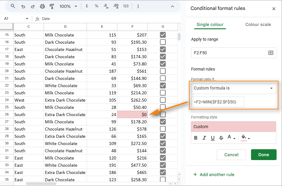Select the Paint format tool
Screen dimensions: 282x186
51,6
